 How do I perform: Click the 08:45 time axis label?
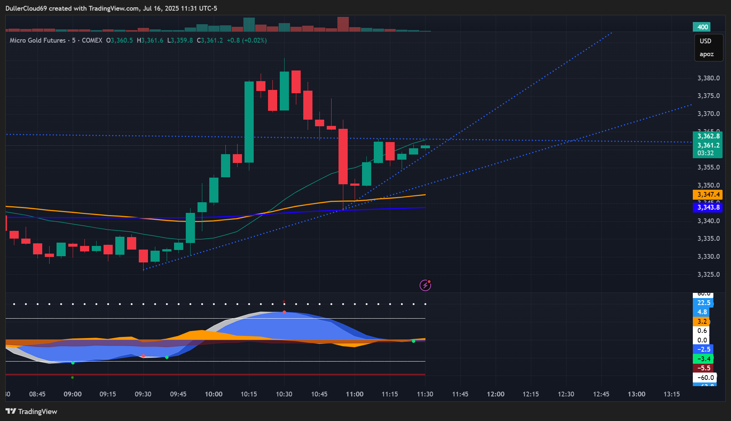point(37,394)
